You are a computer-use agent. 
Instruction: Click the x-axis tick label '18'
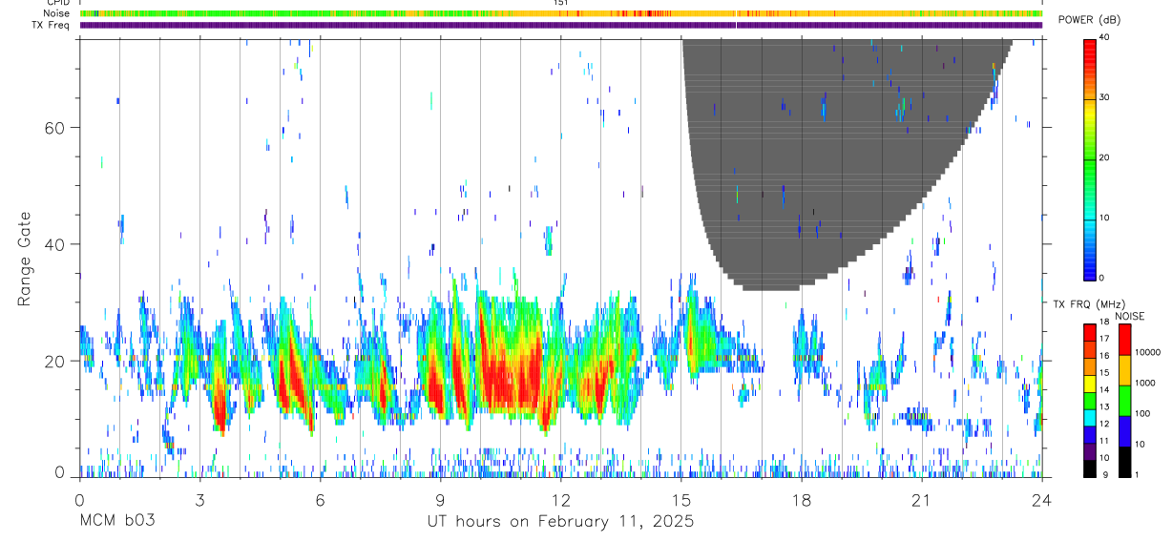(802, 499)
